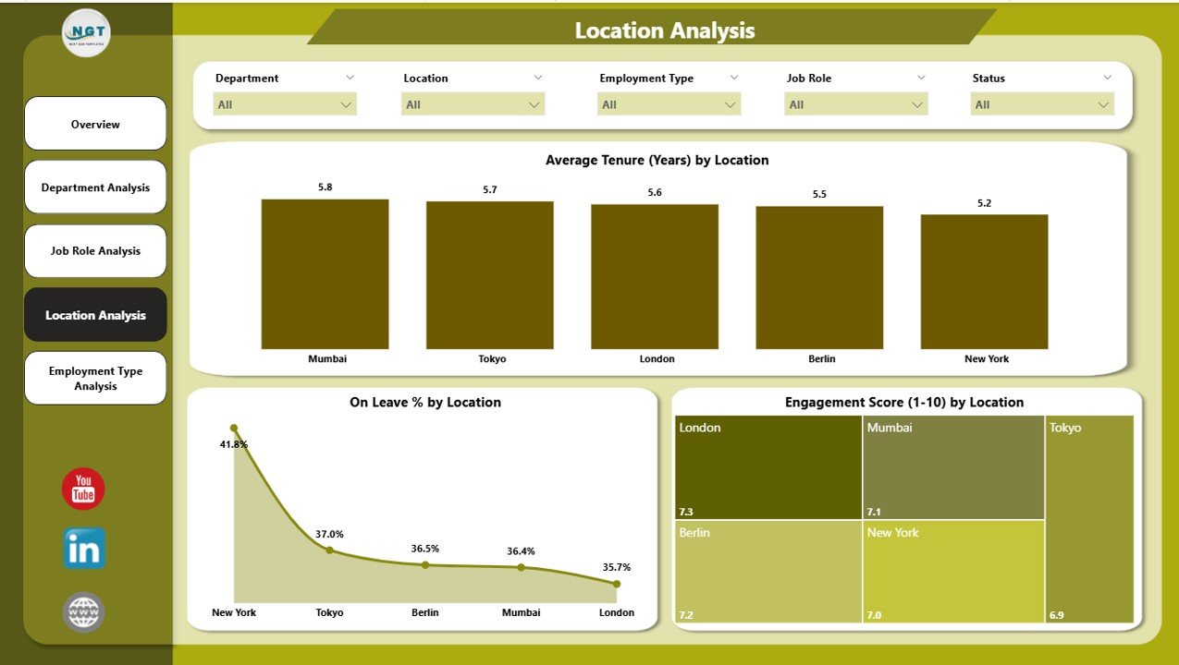Click the LinkedIn icon

coord(82,549)
